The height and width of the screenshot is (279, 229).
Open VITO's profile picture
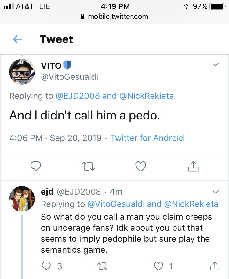pos(22,72)
